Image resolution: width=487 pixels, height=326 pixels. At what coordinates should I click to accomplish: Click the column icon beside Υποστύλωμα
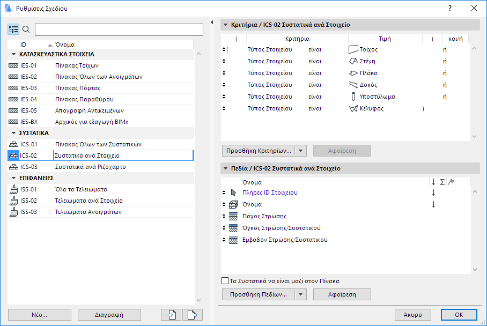pyautogui.click(x=353, y=97)
